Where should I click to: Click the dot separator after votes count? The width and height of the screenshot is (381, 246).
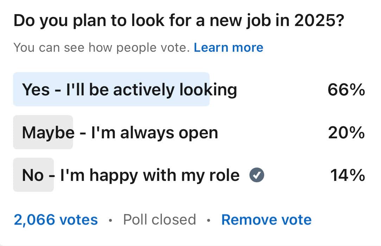(x=110, y=220)
